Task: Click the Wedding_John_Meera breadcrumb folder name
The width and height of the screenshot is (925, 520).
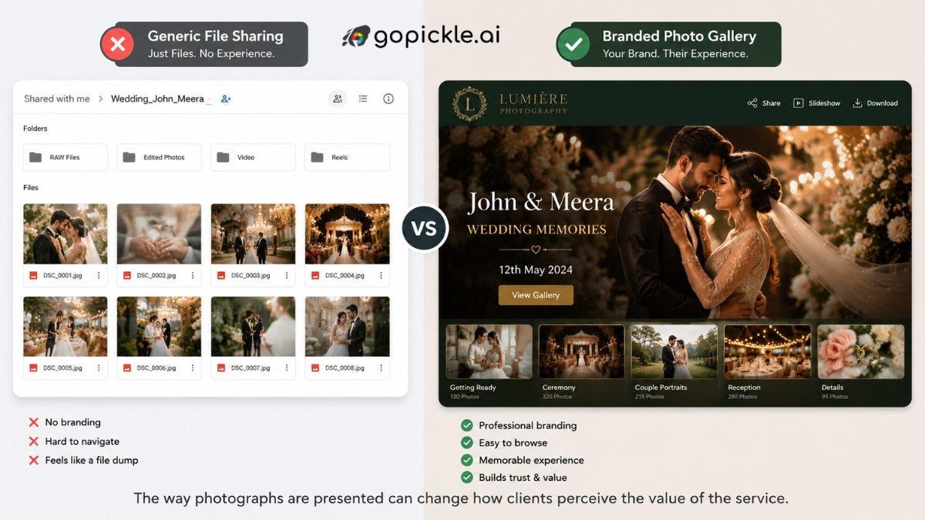Action: (157, 99)
